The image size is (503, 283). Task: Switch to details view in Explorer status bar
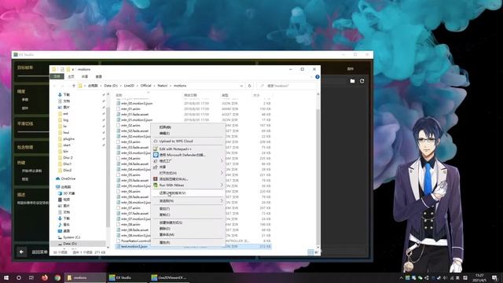click(x=310, y=252)
